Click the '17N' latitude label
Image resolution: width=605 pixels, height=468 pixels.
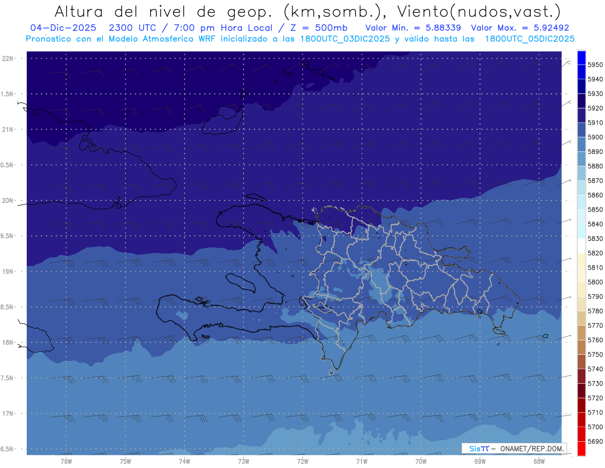pos(8,413)
